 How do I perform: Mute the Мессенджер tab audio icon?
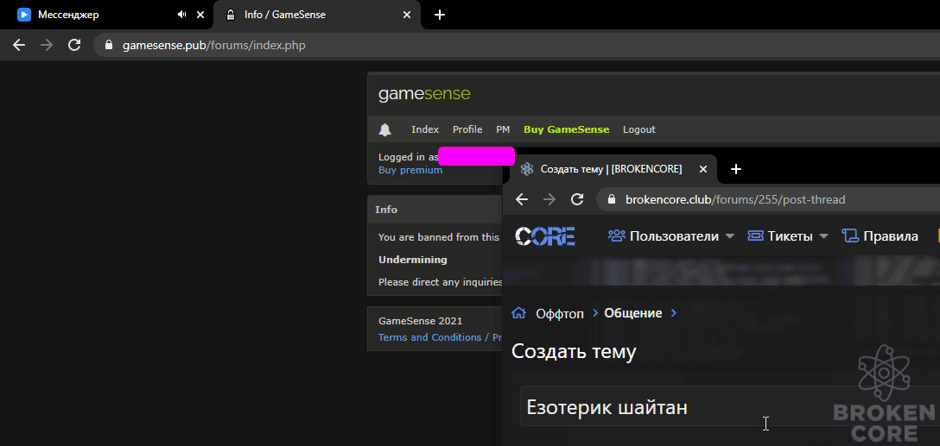point(181,15)
